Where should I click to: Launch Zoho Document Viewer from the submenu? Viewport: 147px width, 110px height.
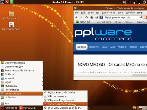65,104
